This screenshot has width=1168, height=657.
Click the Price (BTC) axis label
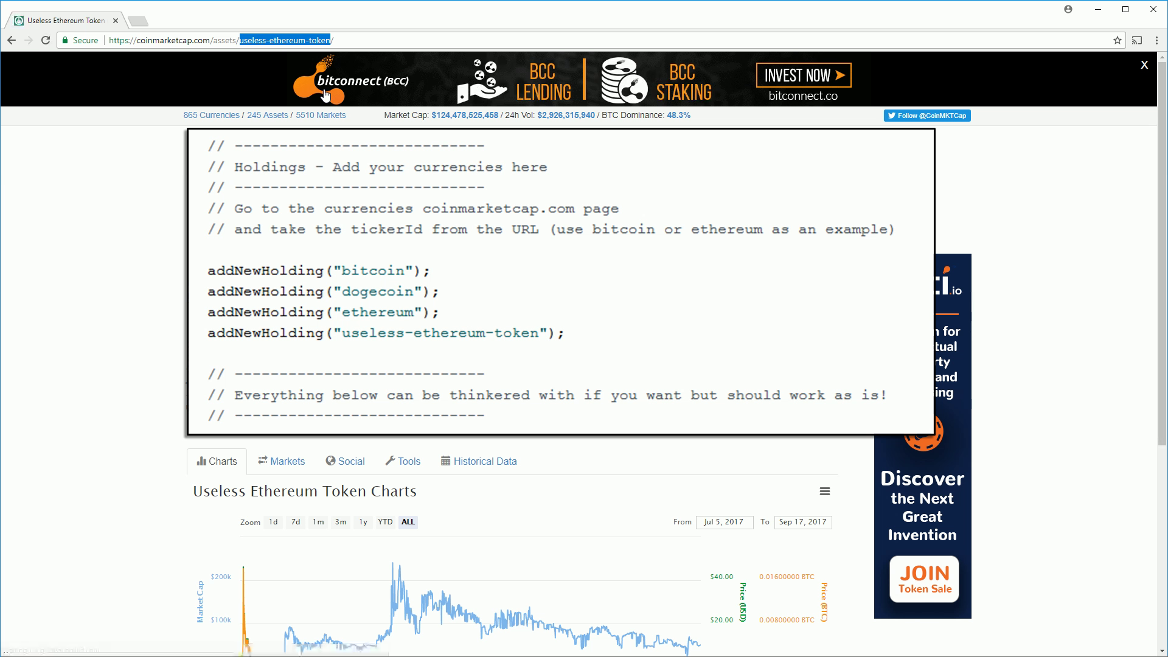[824, 602]
